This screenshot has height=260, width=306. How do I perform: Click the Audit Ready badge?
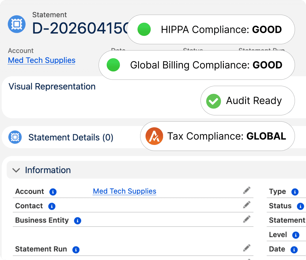tap(248, 100)
